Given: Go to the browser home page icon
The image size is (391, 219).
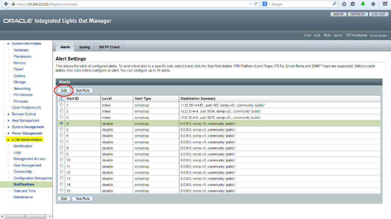Looking at the screenshot, I should tap(373, 4).
